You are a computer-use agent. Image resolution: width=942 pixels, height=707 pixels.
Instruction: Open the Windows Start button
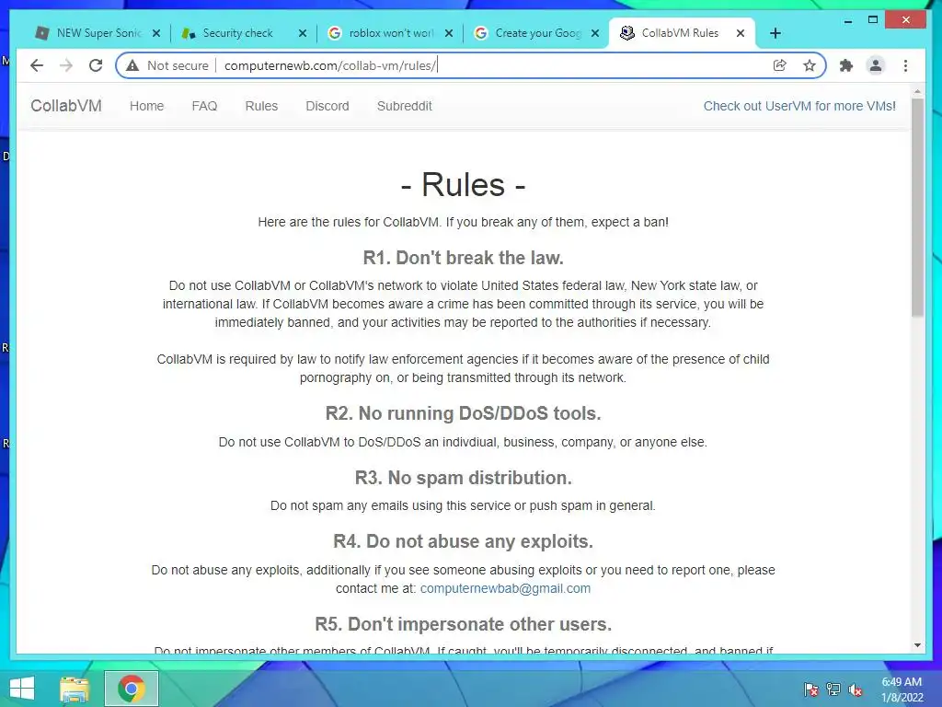point(22,689)
